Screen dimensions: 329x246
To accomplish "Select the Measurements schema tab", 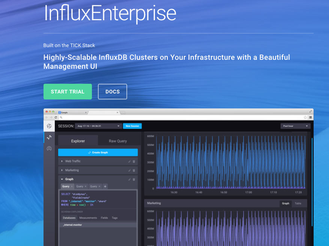I will pyautogui.click(x=88, y=218).
